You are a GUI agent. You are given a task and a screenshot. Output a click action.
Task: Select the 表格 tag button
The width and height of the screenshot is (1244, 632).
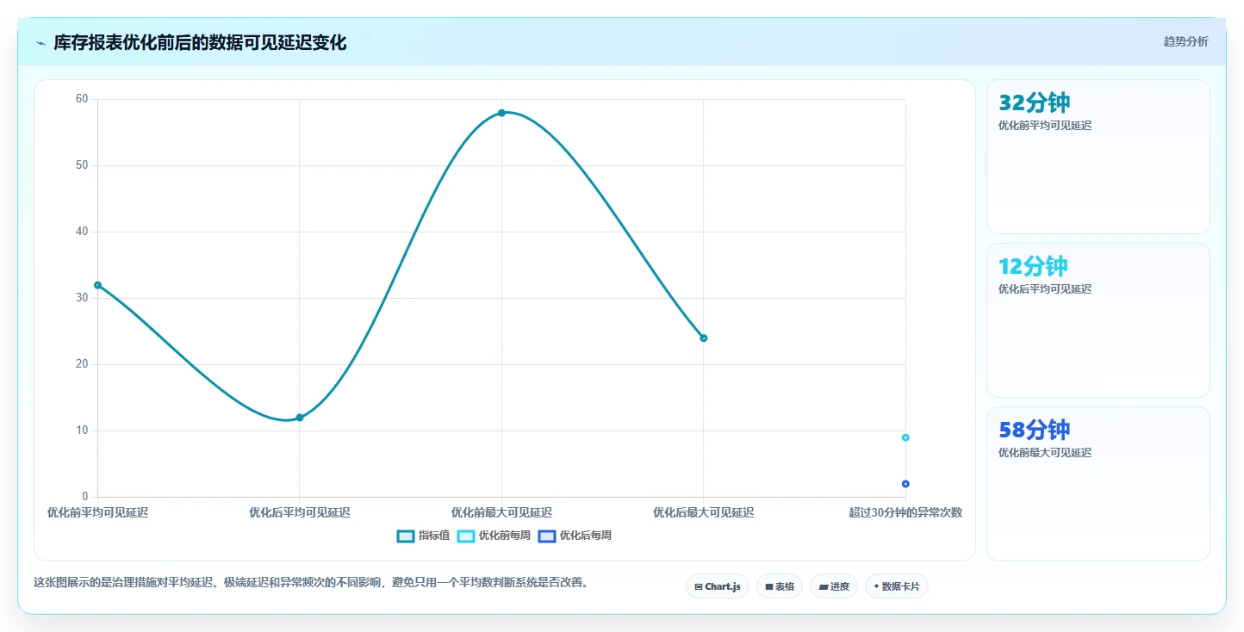[780, 586]
